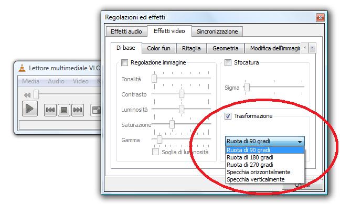Close the Regolazioni ed effetti dialog
This screenshot has height=204, width=340.
pyautogui.click(x=320, y=17)
